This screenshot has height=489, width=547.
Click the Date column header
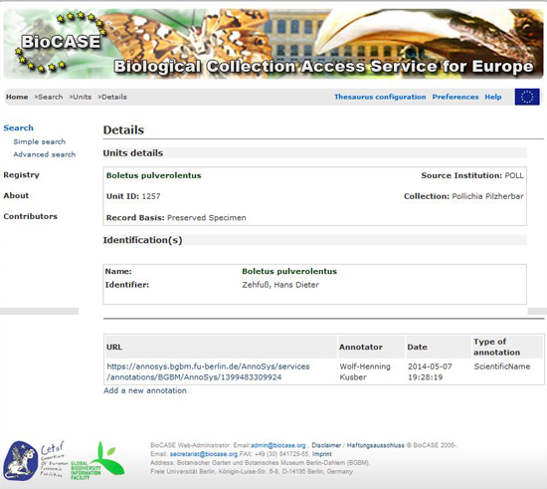tap(439, 347)
